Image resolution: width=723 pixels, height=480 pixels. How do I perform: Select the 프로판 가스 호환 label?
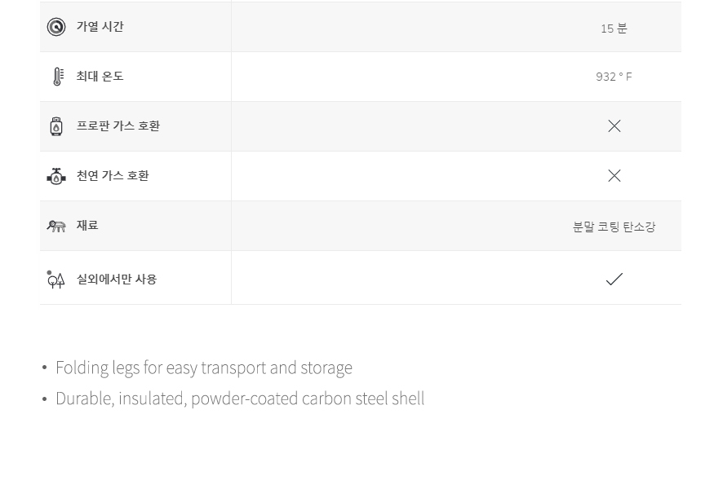118,126
